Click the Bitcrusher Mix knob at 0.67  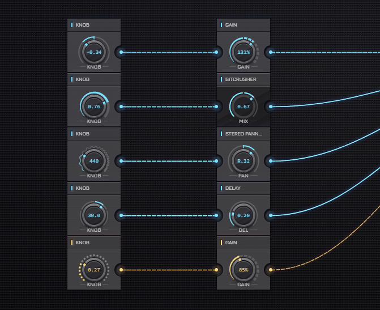coord(244,107)
